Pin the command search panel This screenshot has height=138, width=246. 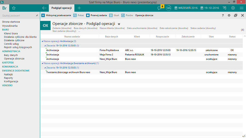(37, 16)
